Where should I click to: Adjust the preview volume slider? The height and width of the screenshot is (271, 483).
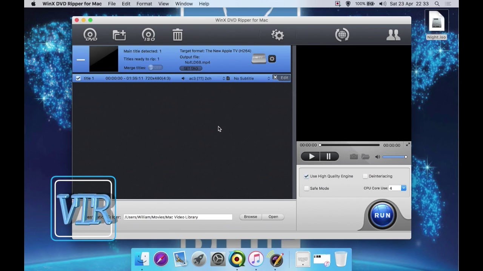tap(395, 157)
